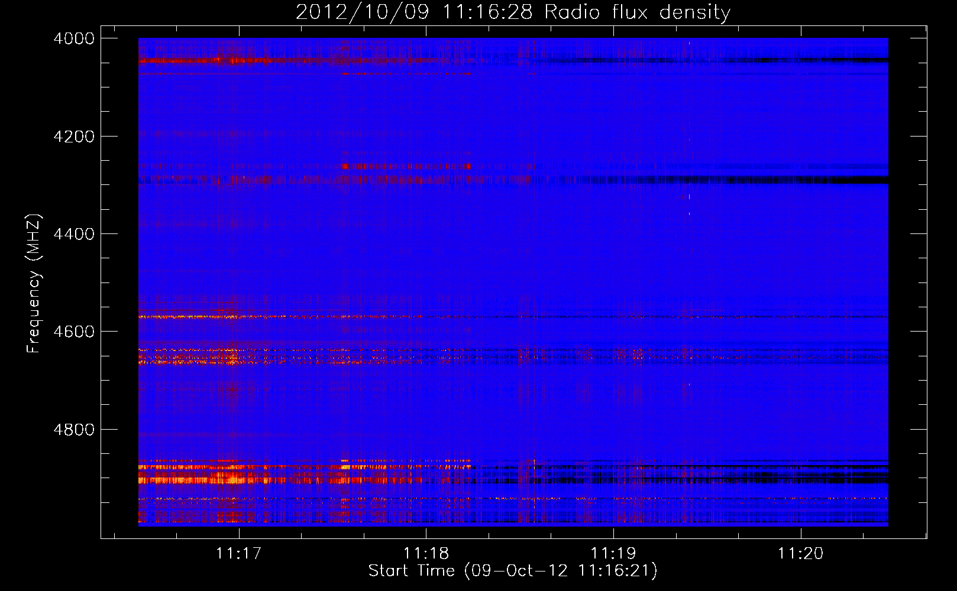This screenshot has width=957, height=591.
Task: Click the plot title '2012/10/09 11:16:28 Radio flux density'
Action: [x=513, y=12]
